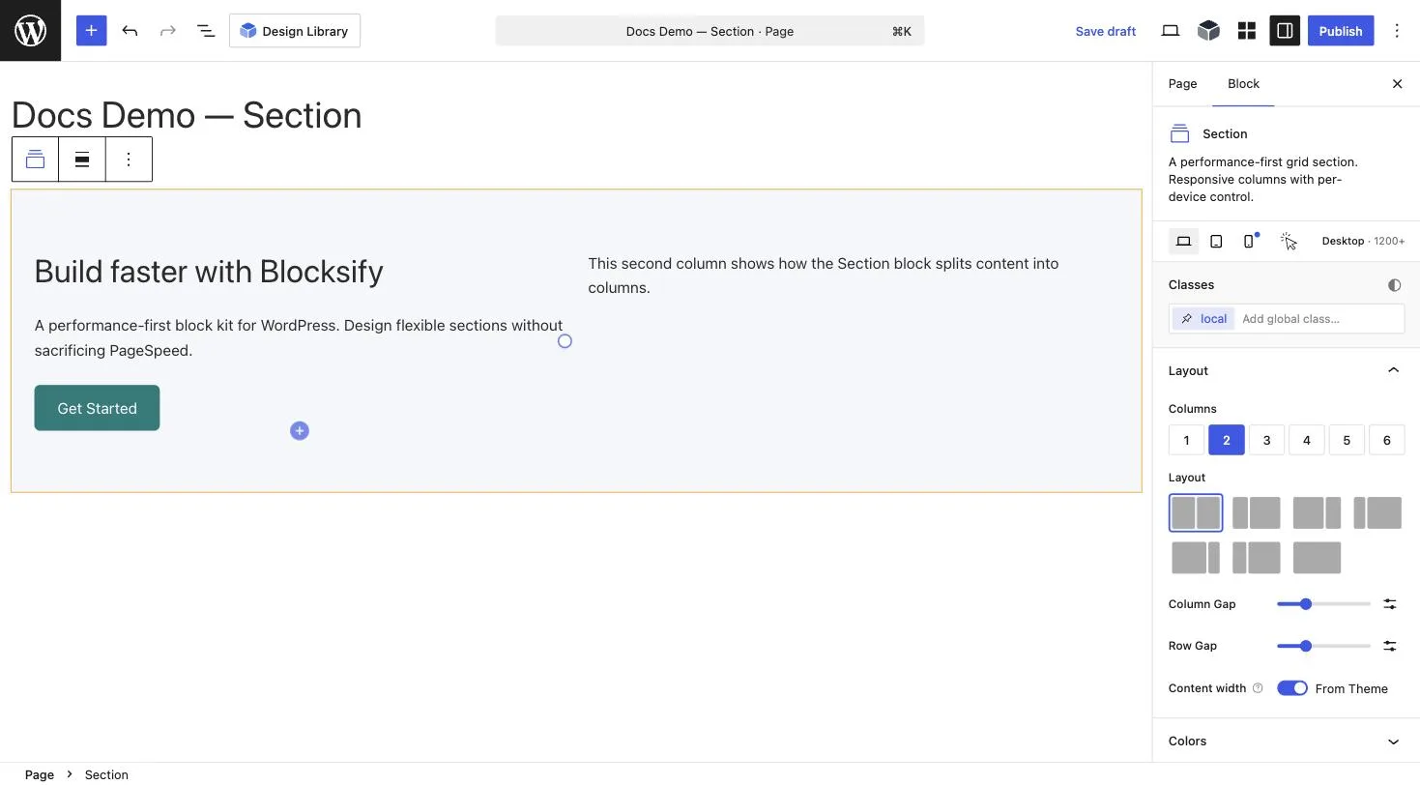This screenshot has width=1420, height=785.
Task: Set Columns to 6
Action: point(1386,440)
